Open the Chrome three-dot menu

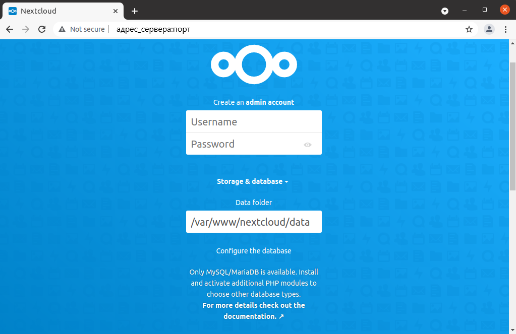click(505, 29)
